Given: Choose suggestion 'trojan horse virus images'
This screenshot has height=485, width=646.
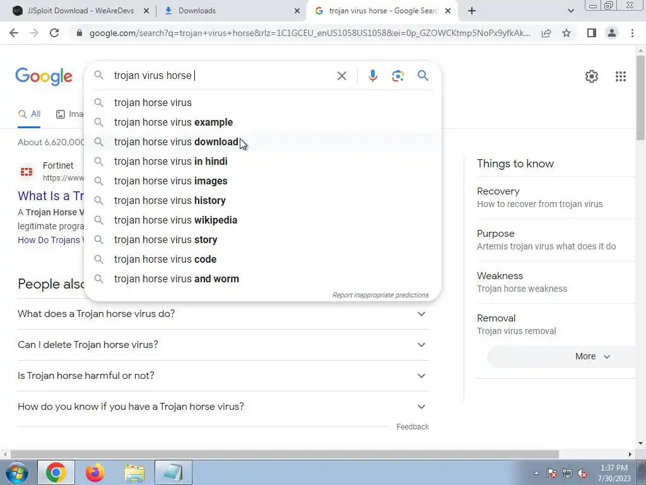Looking at the screenshot, I should coord(262,181).
